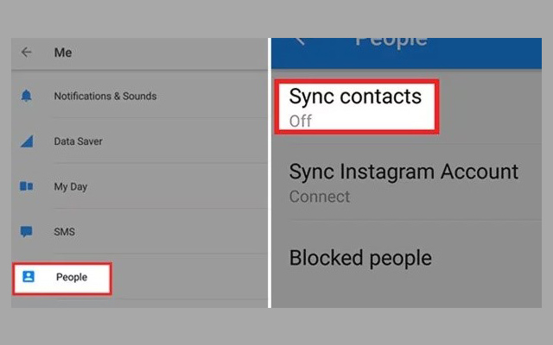Click the white divider between the two screens

[270, 172]
